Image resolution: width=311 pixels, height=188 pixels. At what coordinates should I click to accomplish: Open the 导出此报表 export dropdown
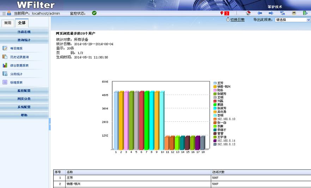292,20
